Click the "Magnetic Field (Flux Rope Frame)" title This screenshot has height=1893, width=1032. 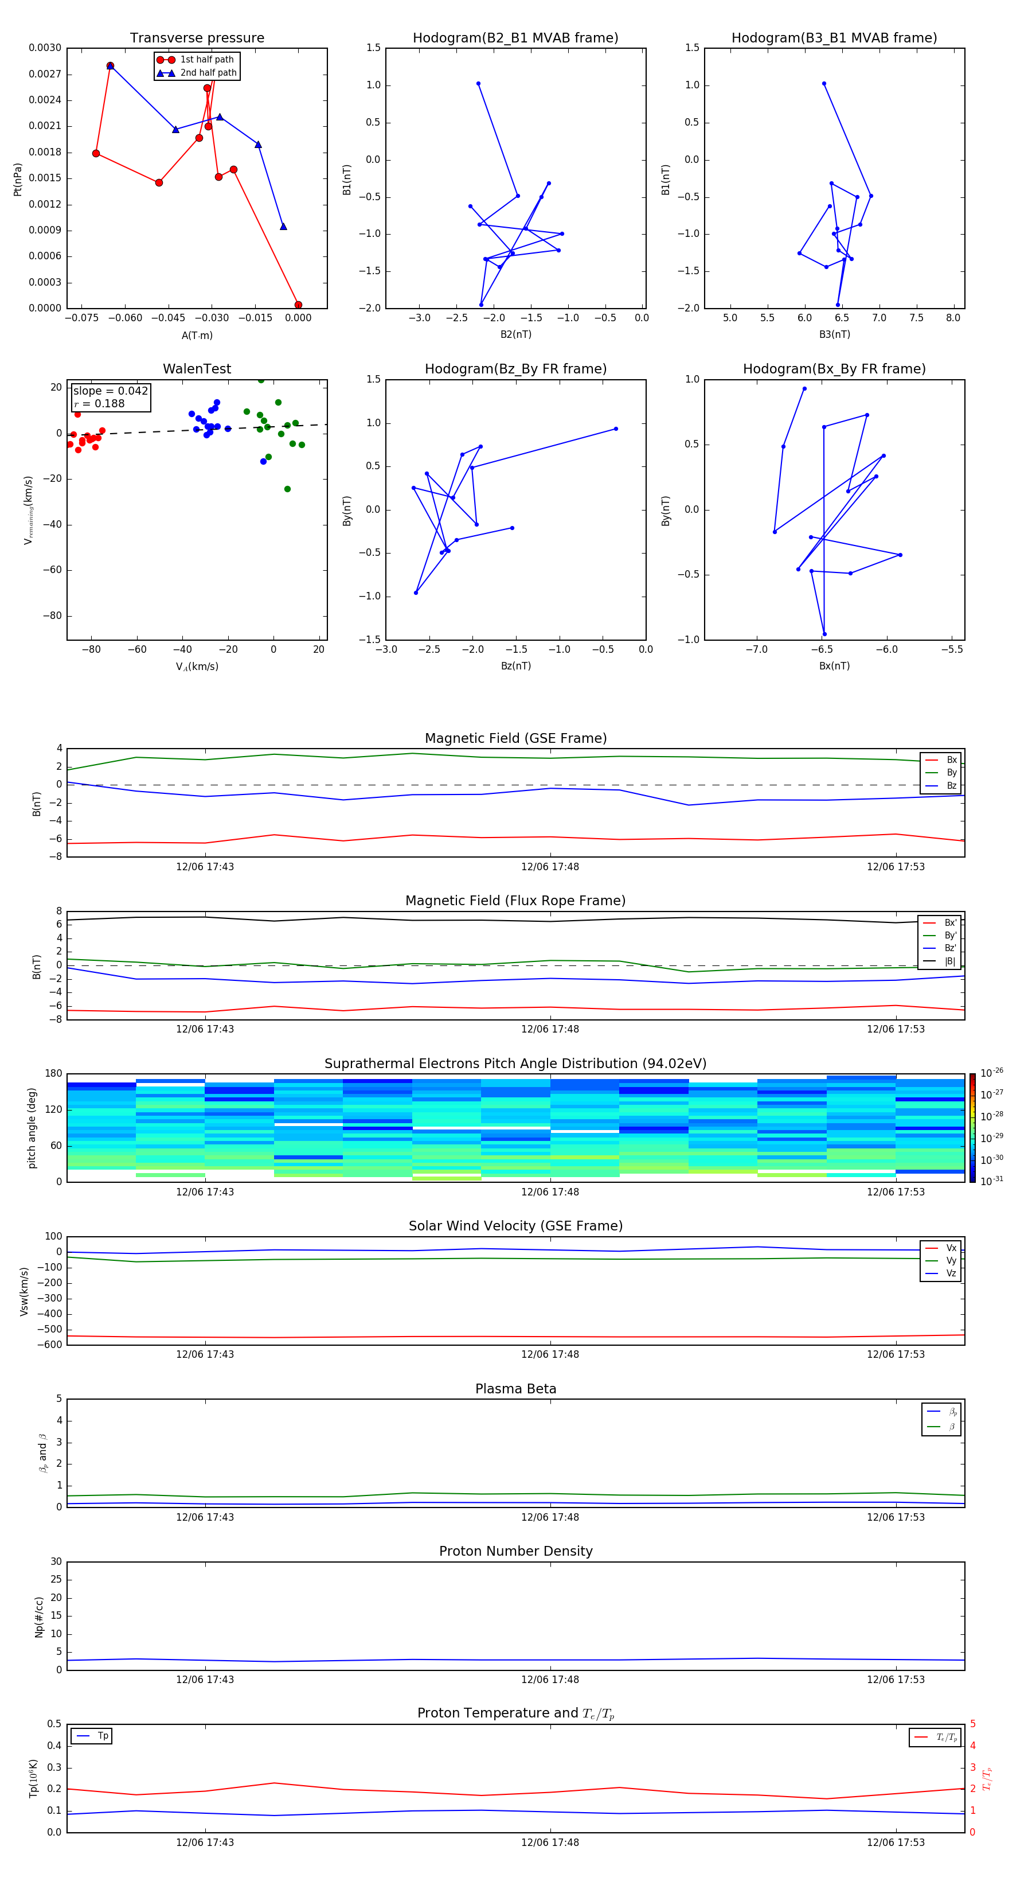pyautogui.click(x=515, y=901)
